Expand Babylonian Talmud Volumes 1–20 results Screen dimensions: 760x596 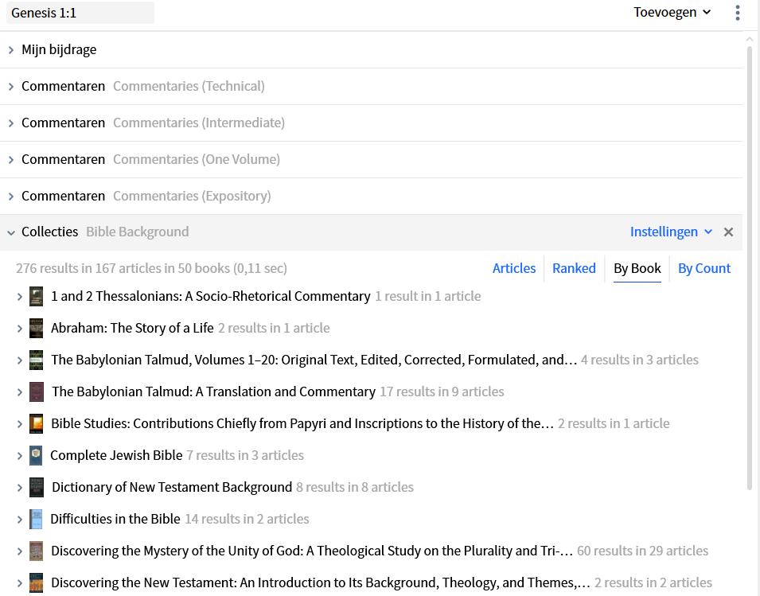tap(19, 360)
